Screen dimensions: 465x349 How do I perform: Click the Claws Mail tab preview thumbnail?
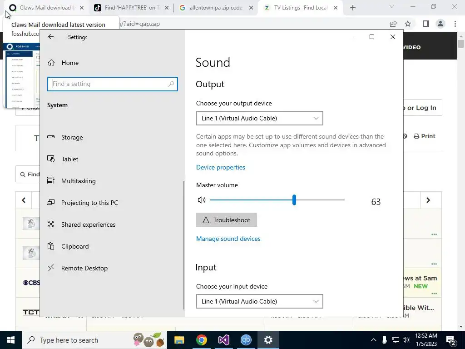pyautogui.click(x=21, y=75)
